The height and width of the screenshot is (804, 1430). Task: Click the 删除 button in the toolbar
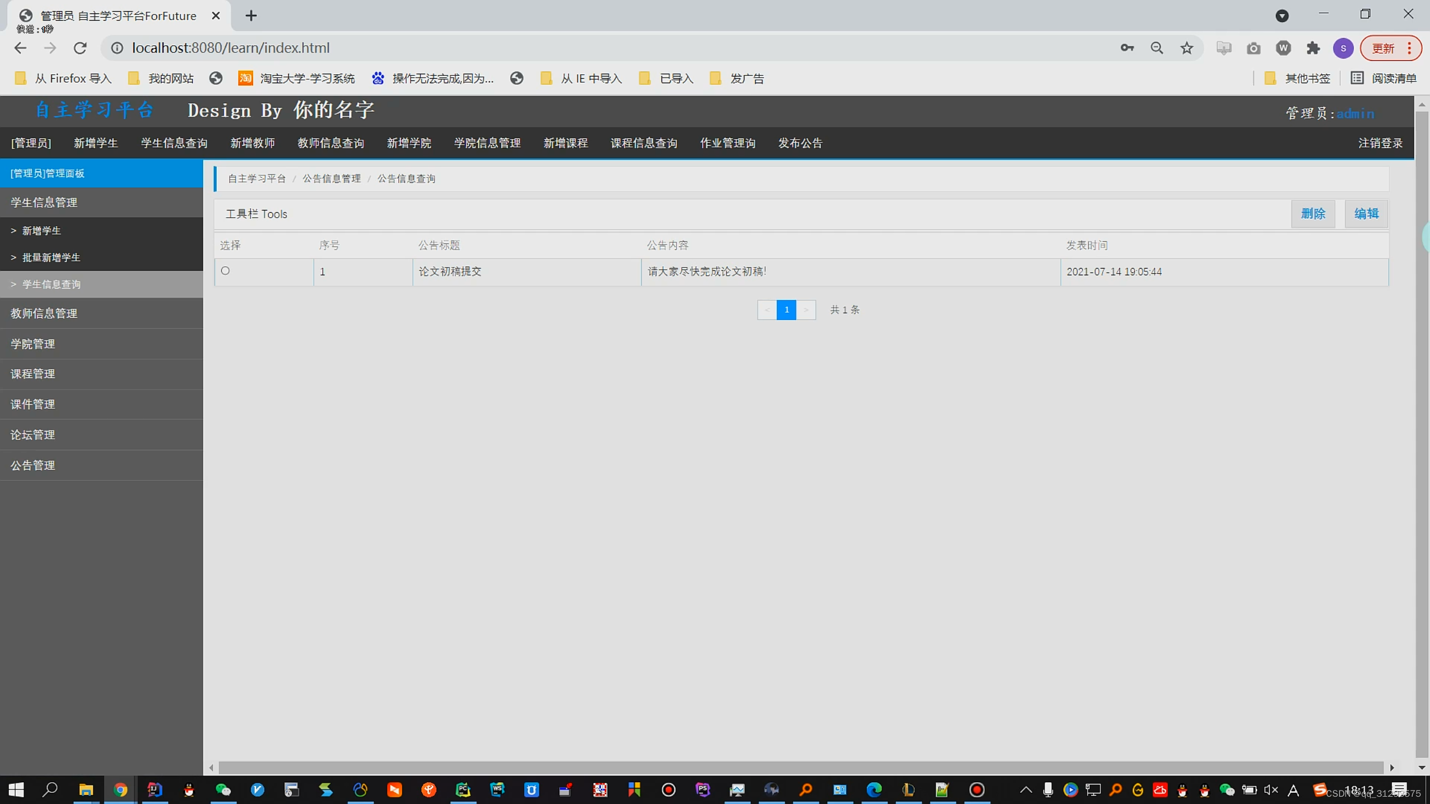1313,214
